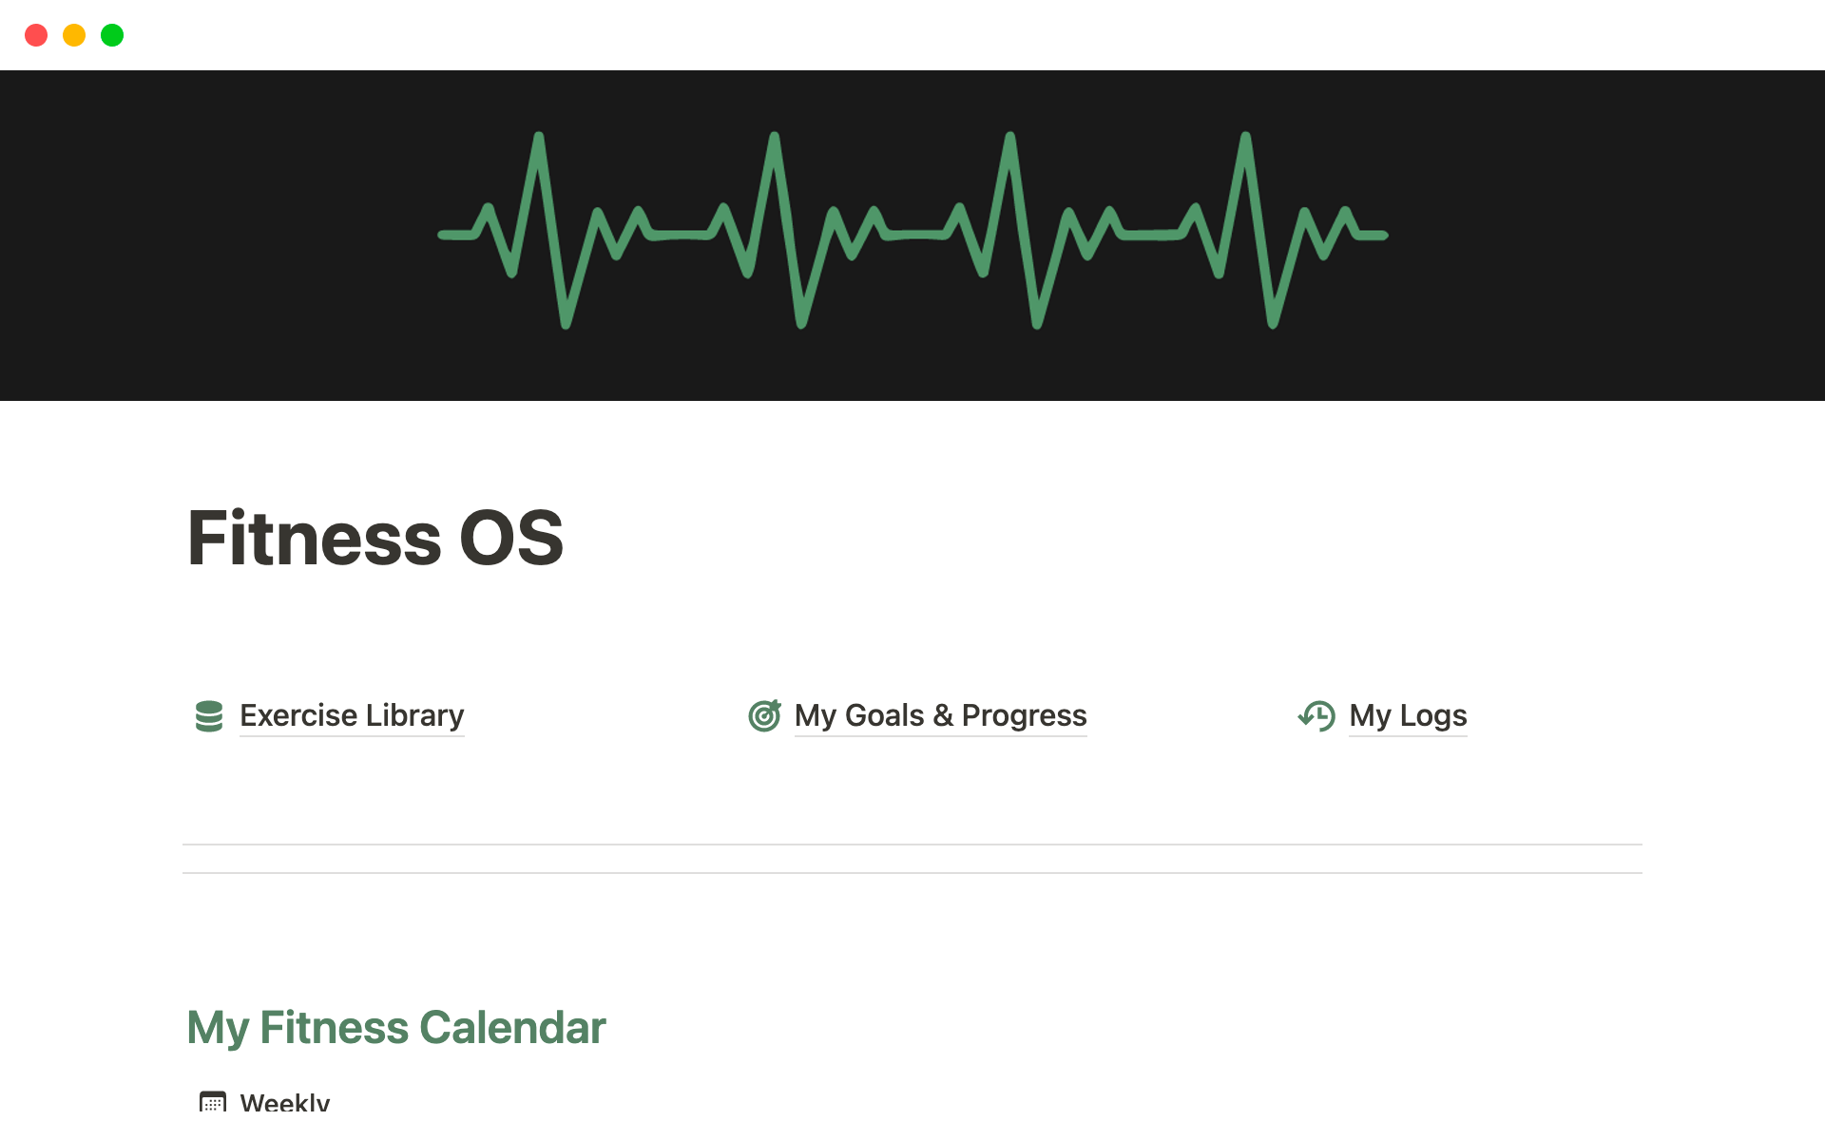Open the Exercise Library page link
Screen dimensions: 1825x1140
[x=351, y=715]
